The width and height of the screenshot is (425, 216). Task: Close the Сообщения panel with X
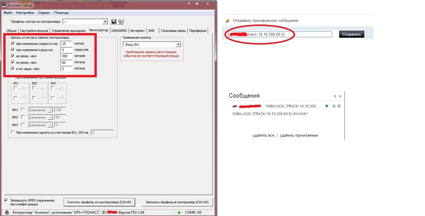[340, 96]
